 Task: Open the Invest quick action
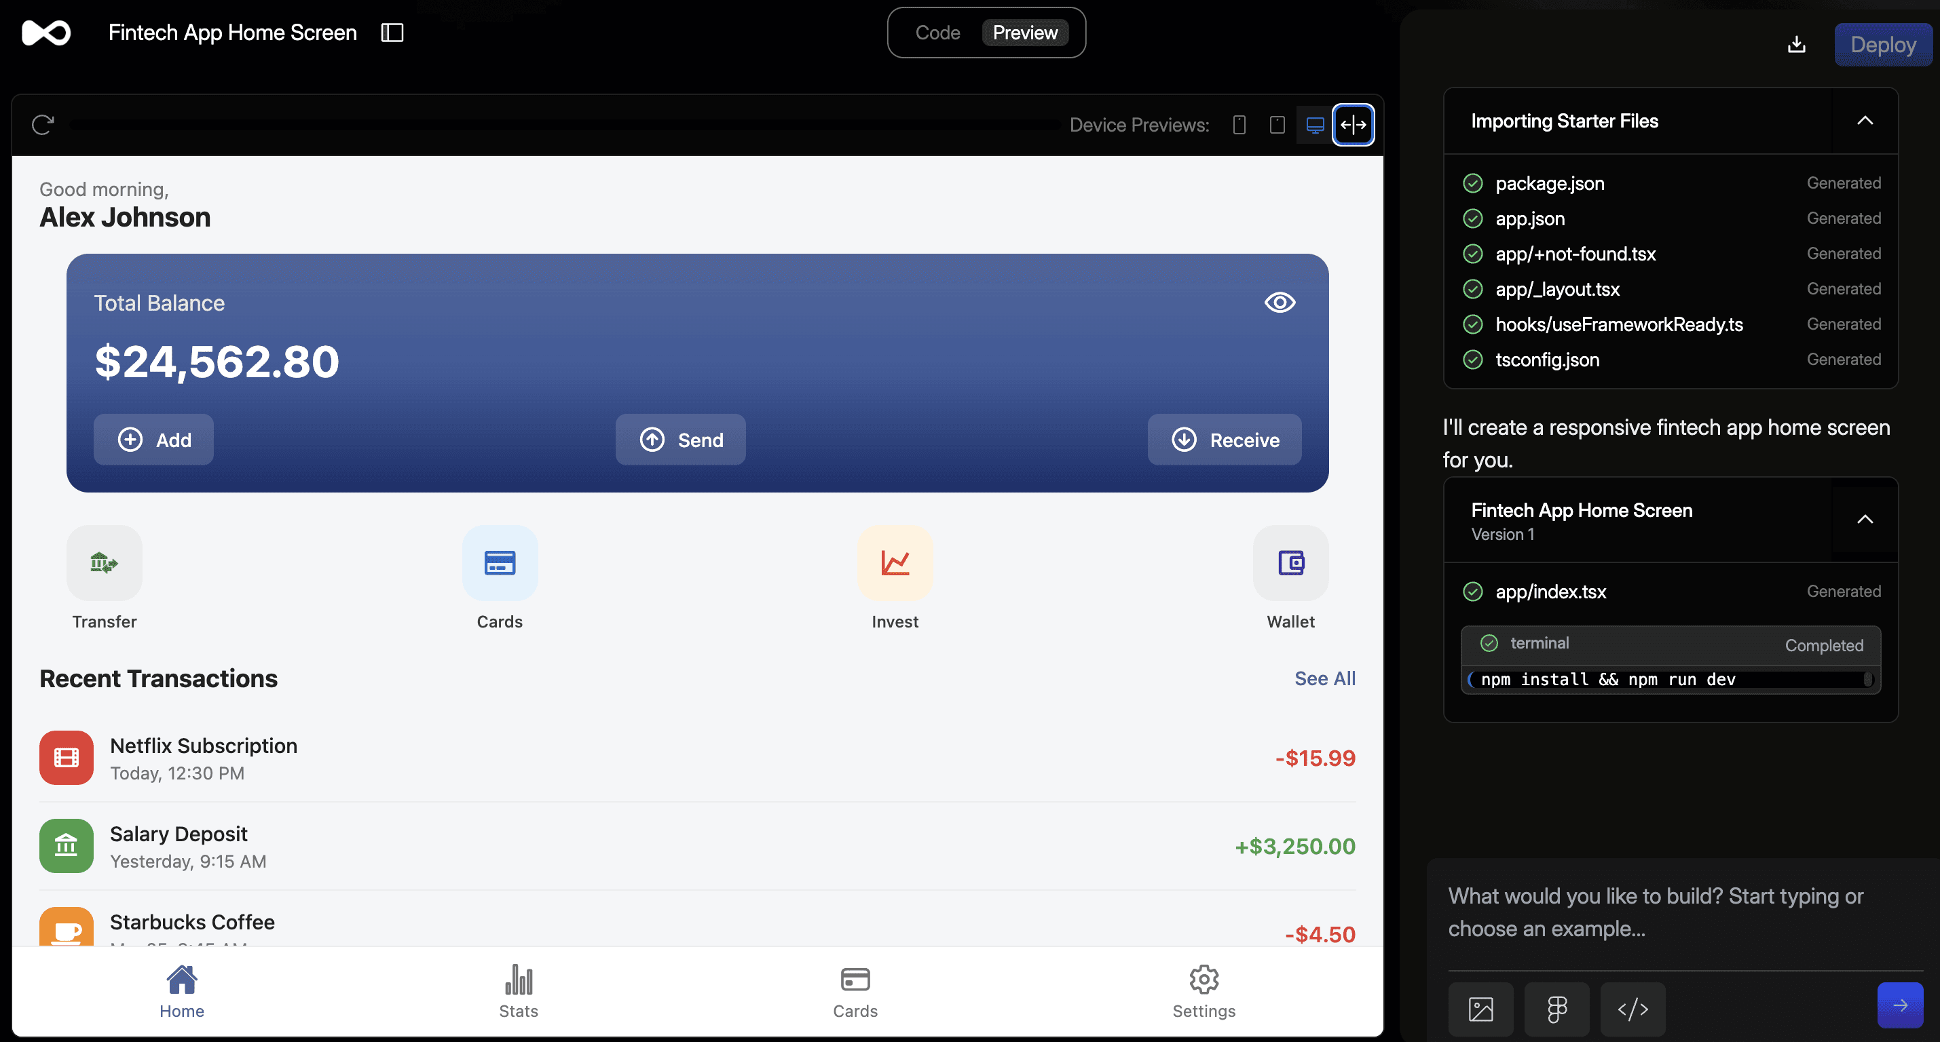(x=895, y=580)
